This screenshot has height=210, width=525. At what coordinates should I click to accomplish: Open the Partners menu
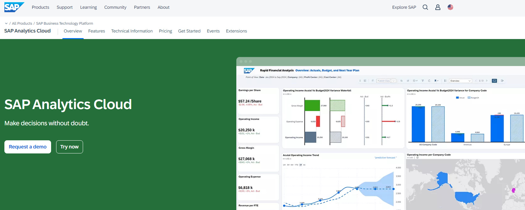(x=142, y=7)
